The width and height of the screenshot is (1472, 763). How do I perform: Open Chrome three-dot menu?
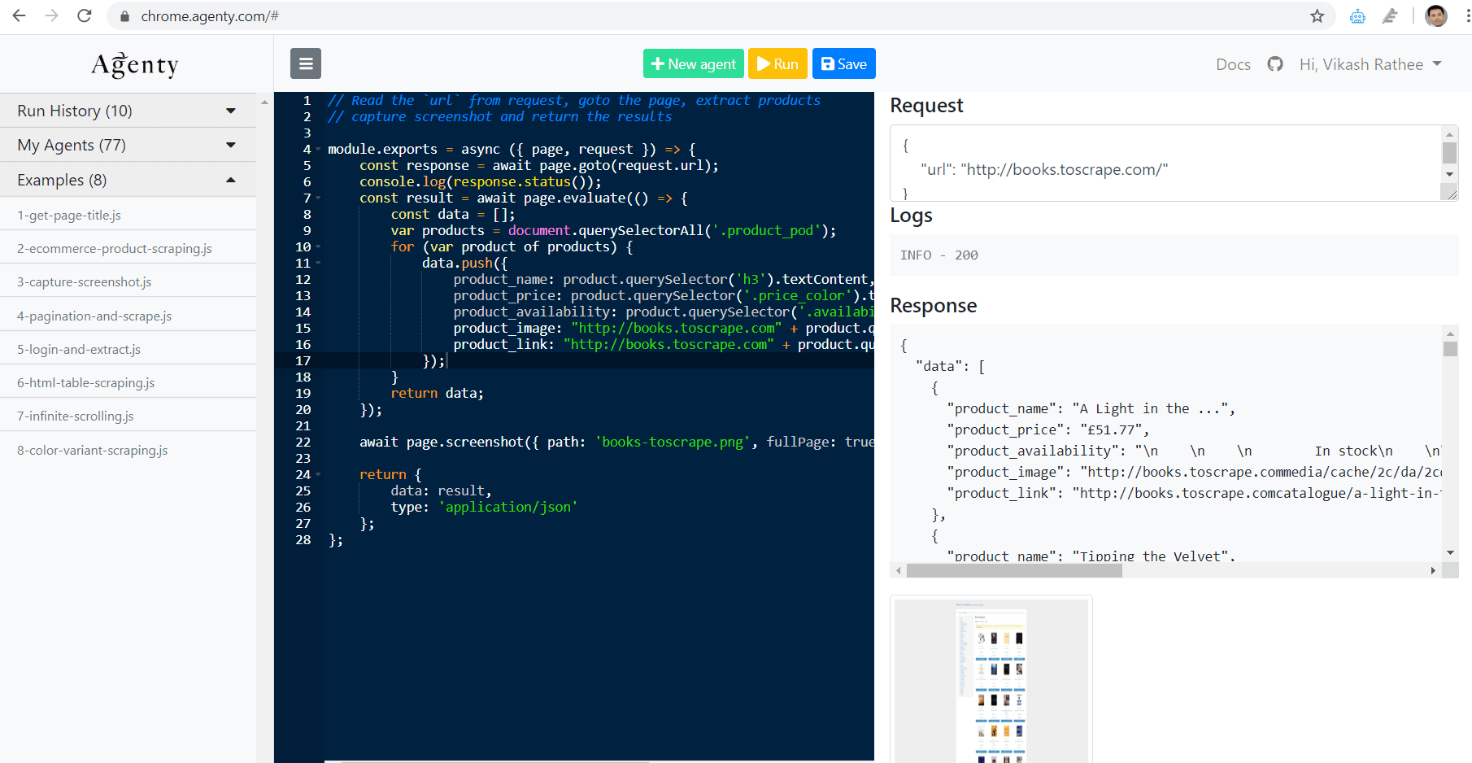point(1467,16)
